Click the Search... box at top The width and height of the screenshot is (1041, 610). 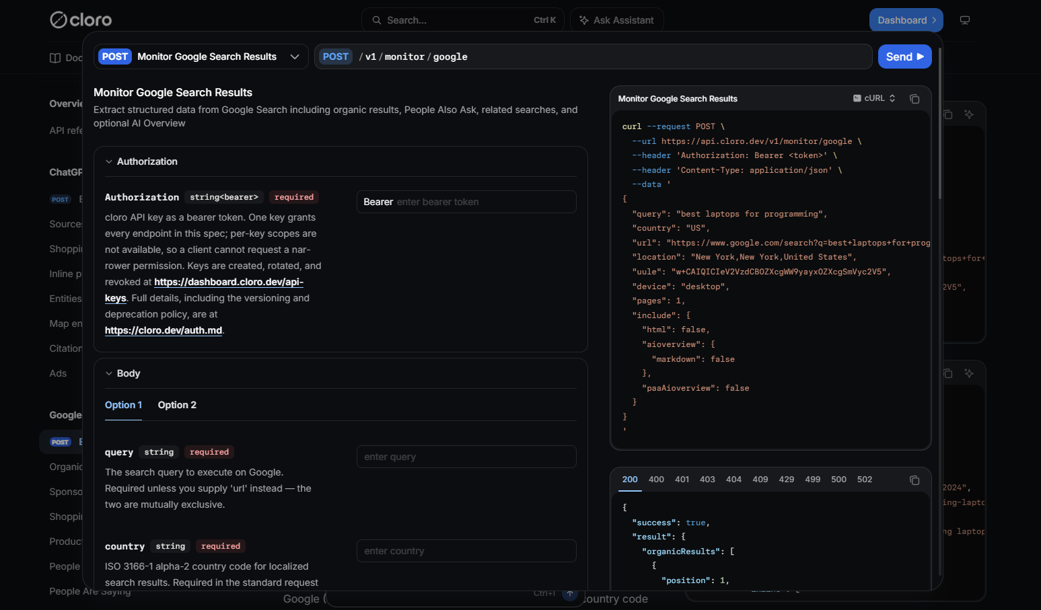(463, 20)
